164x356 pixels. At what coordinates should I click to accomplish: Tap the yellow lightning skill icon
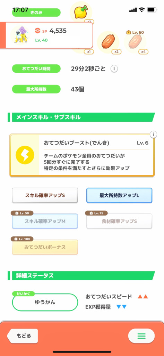click(25, 155)
